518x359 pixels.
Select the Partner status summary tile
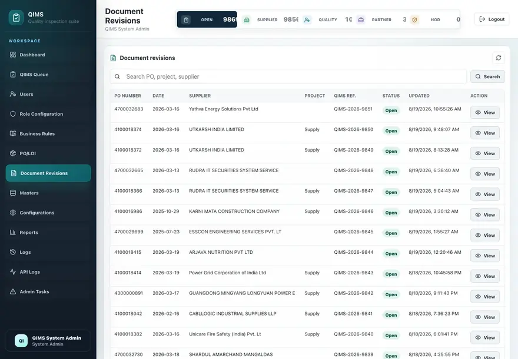381,20
